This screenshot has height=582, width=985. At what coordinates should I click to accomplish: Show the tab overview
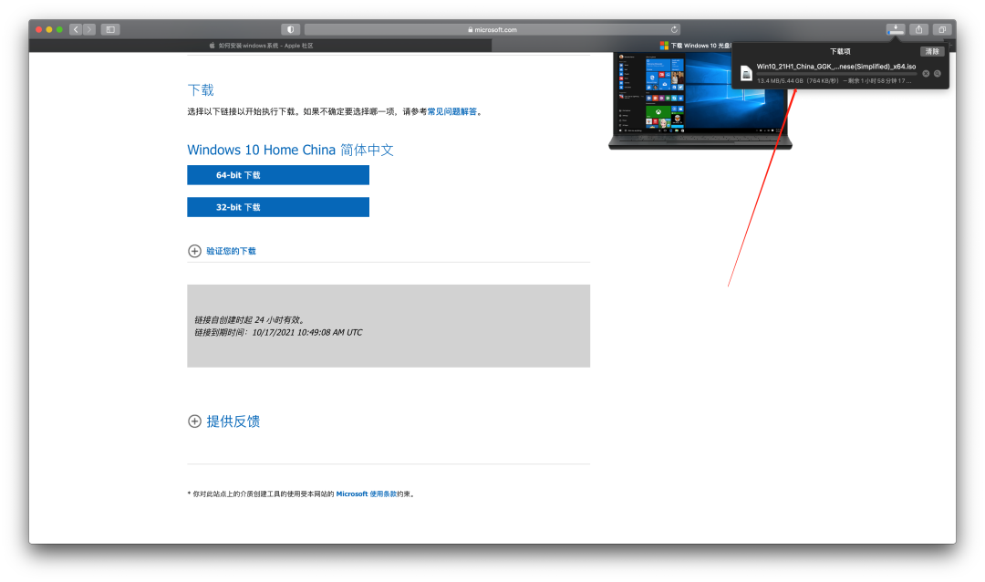point(941,29)
